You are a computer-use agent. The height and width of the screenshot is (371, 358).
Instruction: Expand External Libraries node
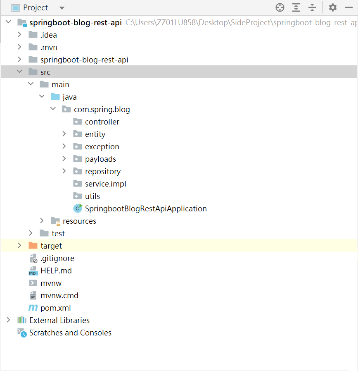coord(8,320)
